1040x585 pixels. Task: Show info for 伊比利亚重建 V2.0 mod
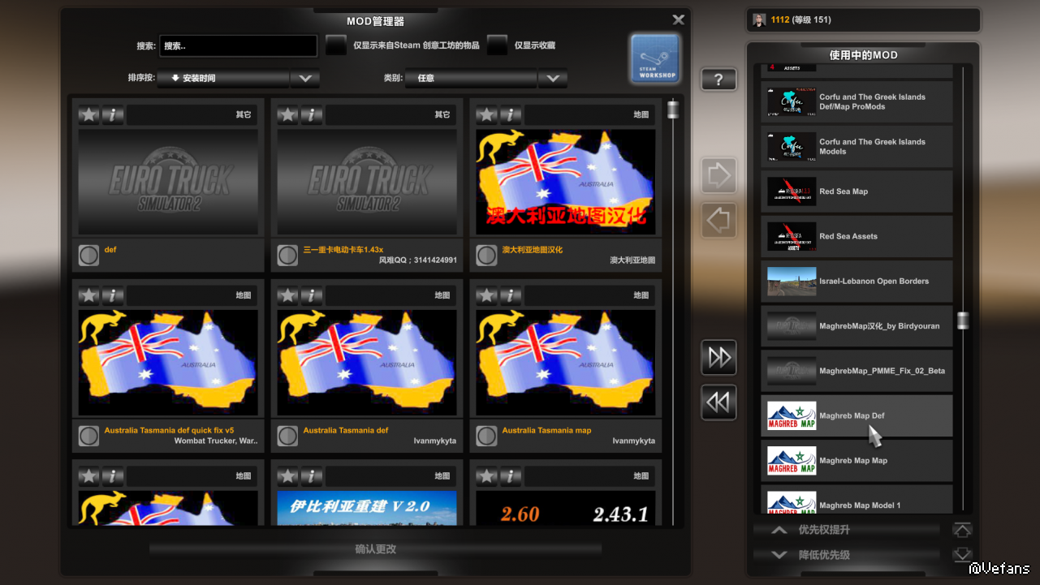click(312, 476)
